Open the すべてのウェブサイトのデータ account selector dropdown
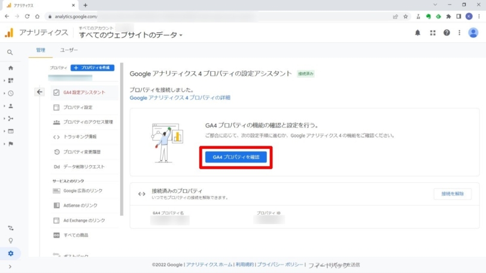The image size is (486, 273). tap(130, 35)
